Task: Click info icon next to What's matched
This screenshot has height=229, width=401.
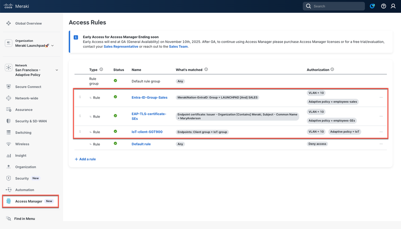Action: pyautogui.click(x=206, y=69)
